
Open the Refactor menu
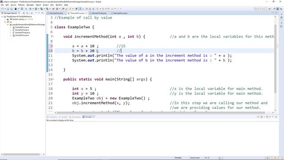point(21,5)
